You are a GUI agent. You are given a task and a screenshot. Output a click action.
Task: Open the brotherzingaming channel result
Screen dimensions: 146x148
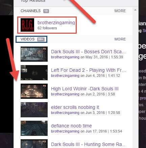tap(56, 23)
